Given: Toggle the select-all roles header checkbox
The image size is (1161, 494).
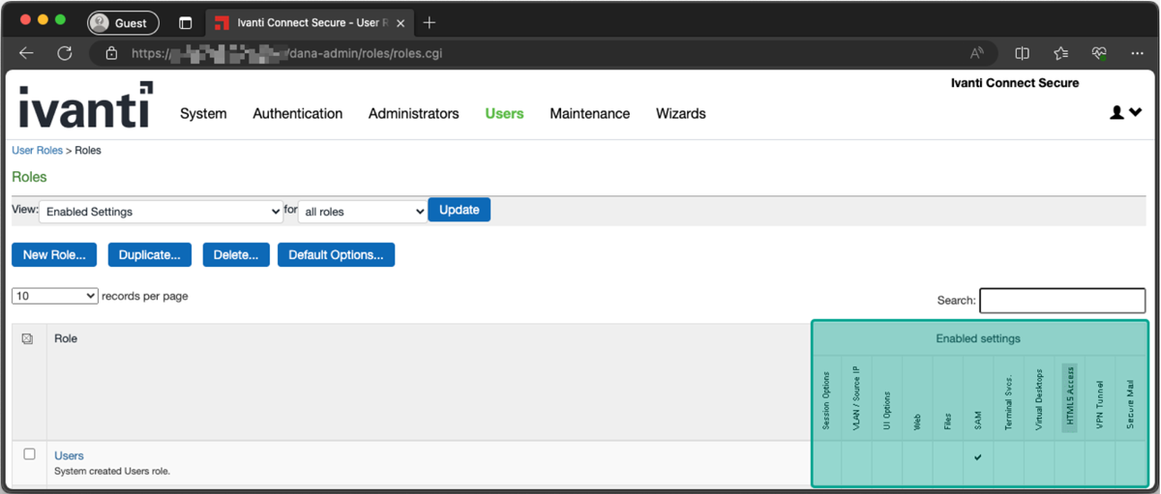Looking at the screenshot, I should coord(27,338).
